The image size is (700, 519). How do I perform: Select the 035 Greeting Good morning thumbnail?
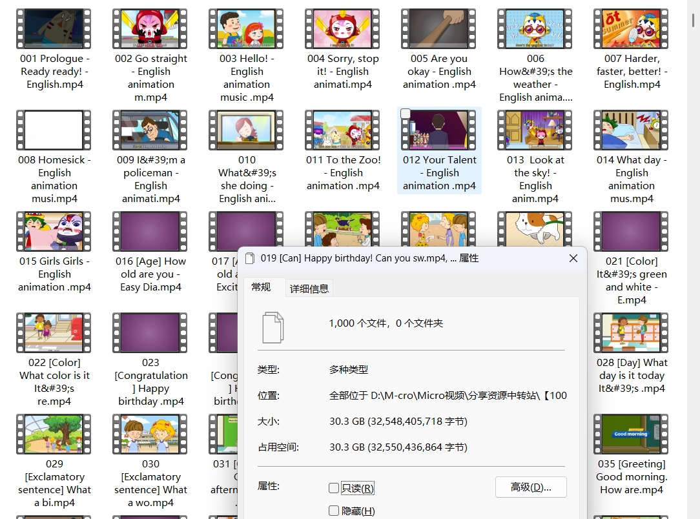631,434
